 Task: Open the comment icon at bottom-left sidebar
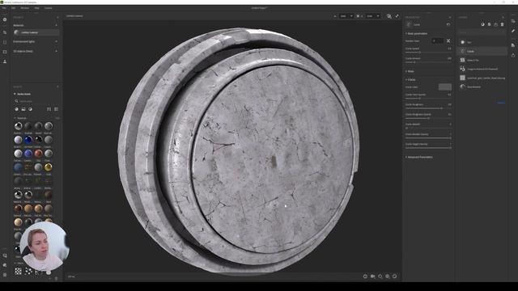tap(5, 255)
